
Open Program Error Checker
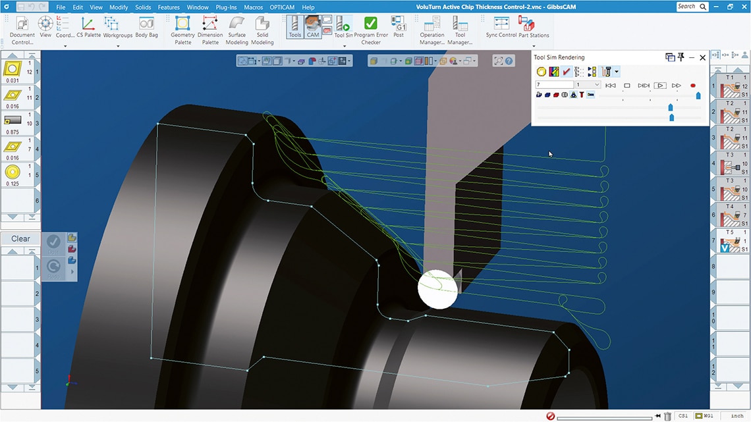pos(370,30)
